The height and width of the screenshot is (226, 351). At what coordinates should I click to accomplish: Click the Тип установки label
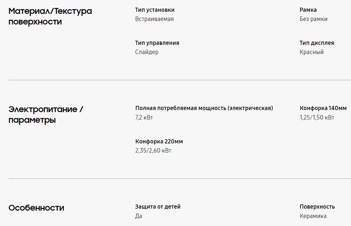(155, 10)
